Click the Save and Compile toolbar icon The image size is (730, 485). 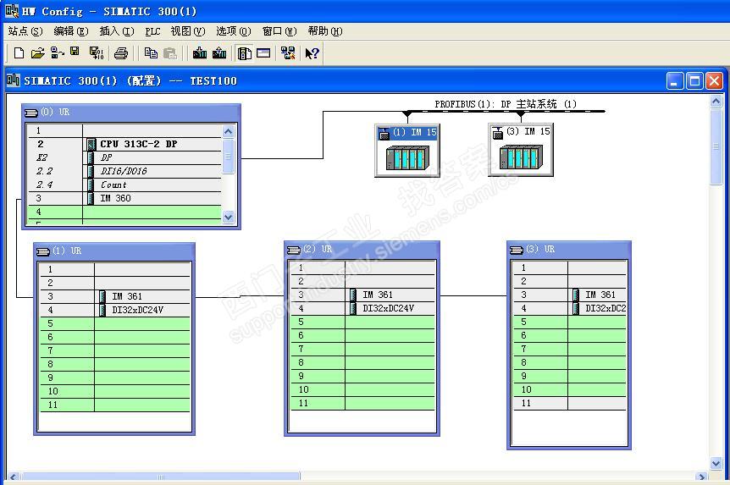[97, 53]
